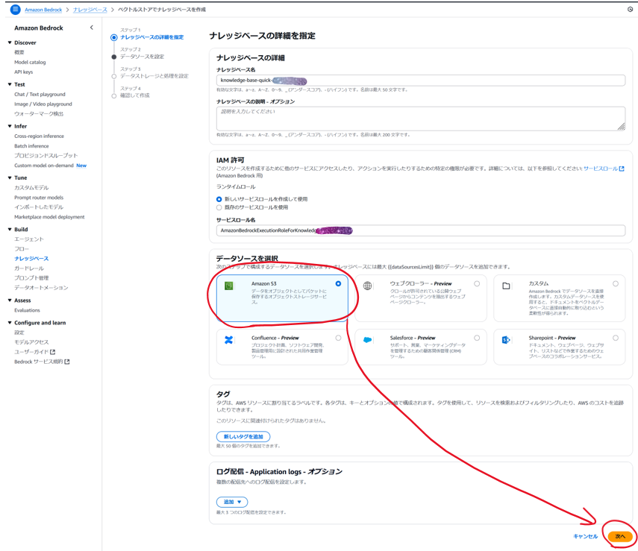This screenshot has width=638, height=551.
Task: Open Chat / Text playground
Action: tap(40, 95)
